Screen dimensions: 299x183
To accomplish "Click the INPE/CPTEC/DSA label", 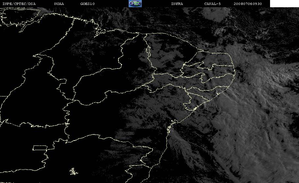I will [19, 4].
